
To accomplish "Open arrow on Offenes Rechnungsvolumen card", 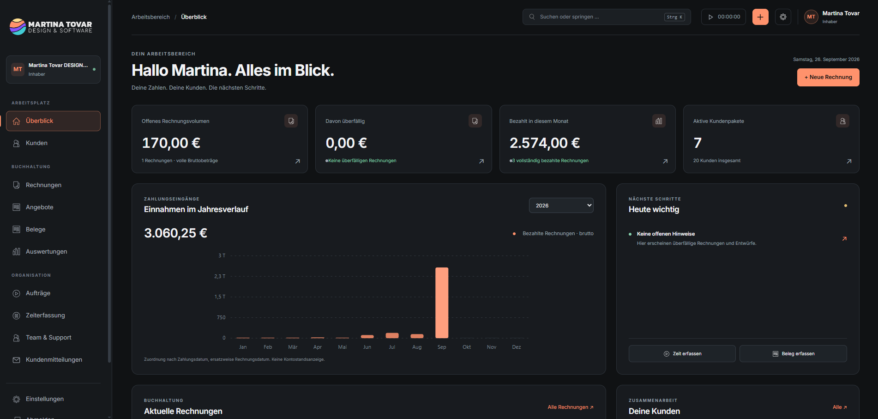I will point(298,161).
